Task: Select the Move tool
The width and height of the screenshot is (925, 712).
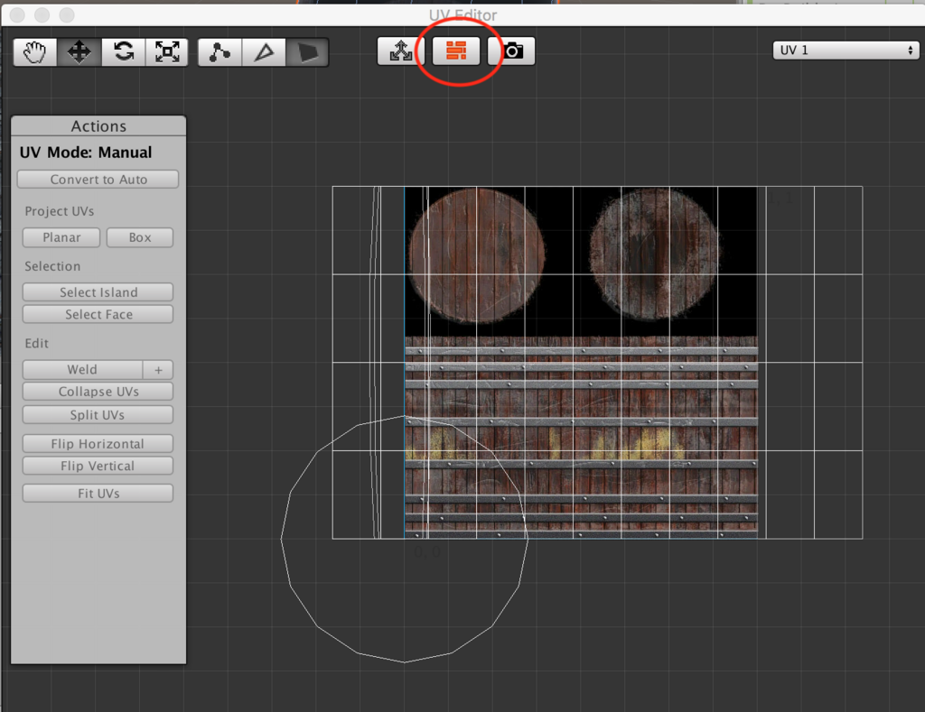Action: pyautogui.click(x=79, y=51)
